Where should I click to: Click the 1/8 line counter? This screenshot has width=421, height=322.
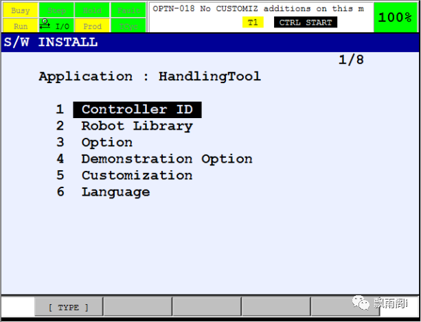pos(351,60)
